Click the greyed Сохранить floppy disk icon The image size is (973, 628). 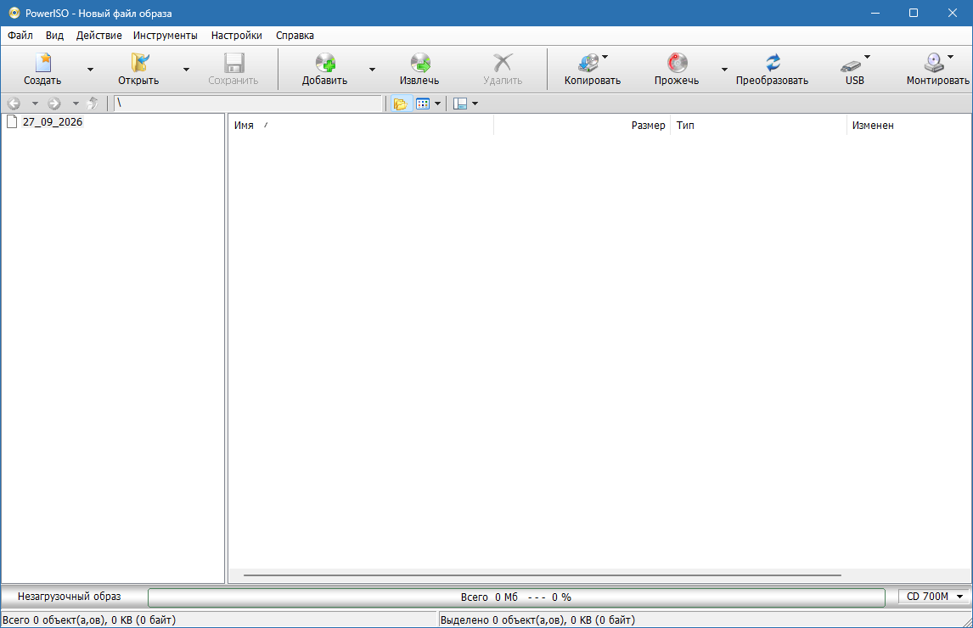(x=234, y=63)
